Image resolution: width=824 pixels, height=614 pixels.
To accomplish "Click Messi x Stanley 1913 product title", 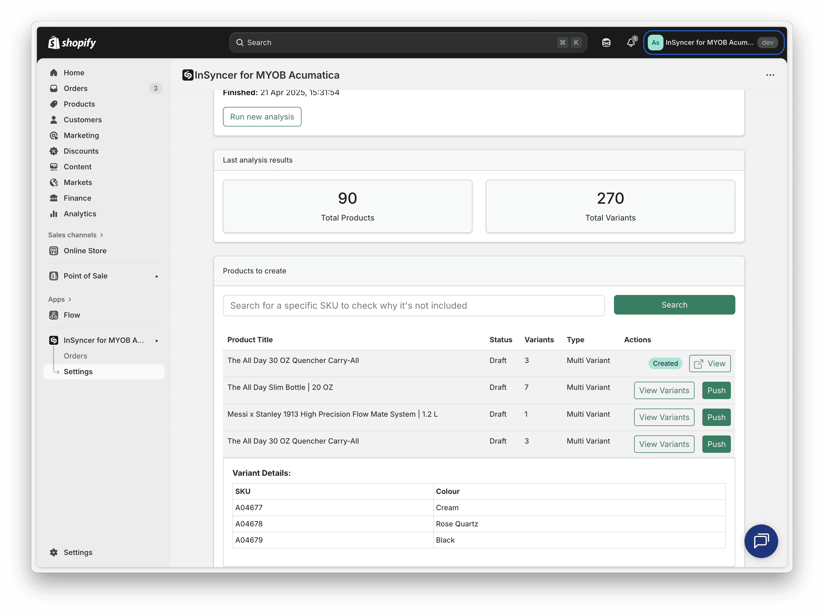I will (x=333, y=414).
